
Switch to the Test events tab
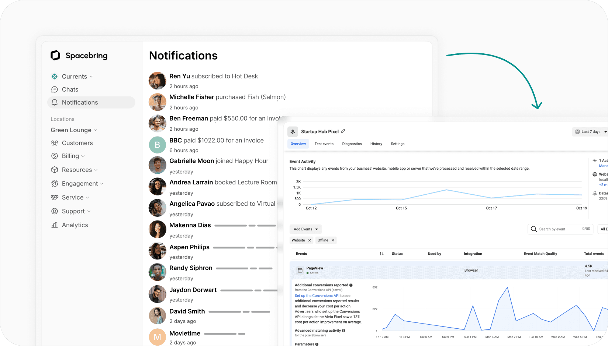[324, 144]
